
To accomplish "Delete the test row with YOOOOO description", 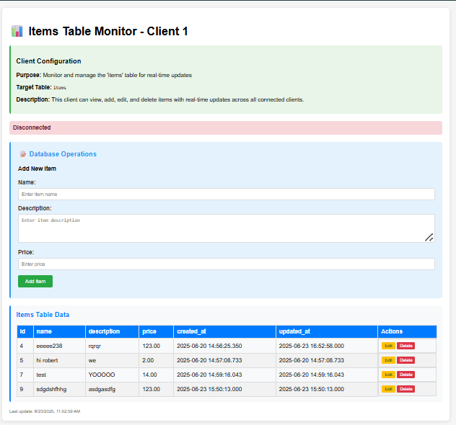I will (x=405, y=375).
